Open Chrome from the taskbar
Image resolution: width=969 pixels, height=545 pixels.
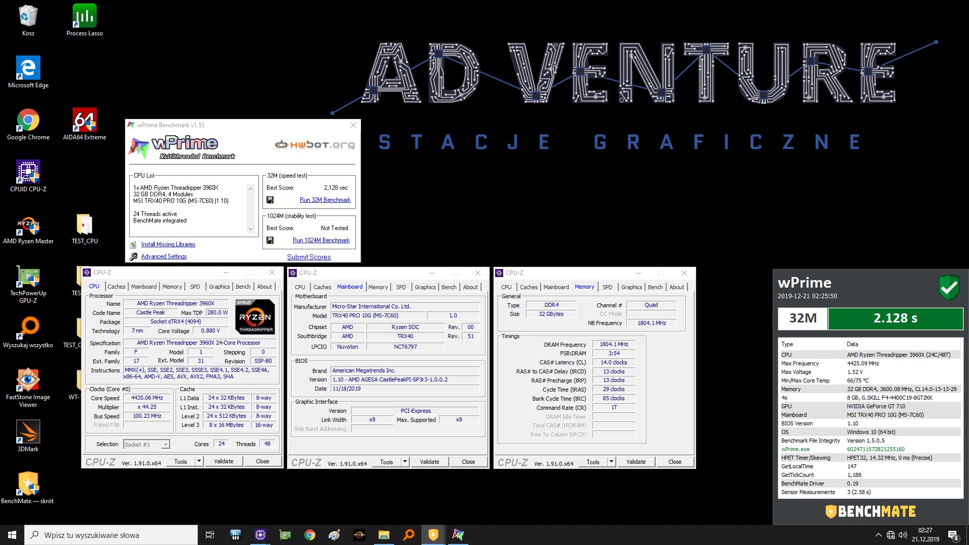310,535
